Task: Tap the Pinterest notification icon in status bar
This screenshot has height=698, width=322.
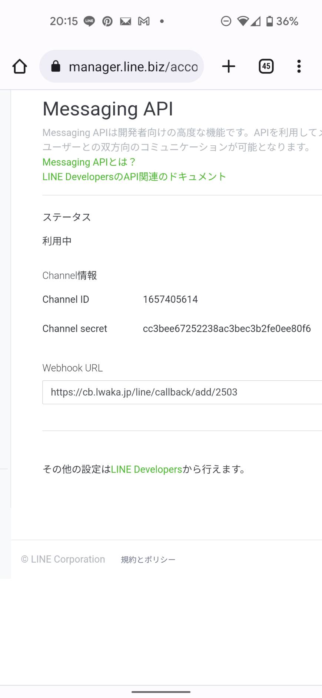Action: pos(107,21)
